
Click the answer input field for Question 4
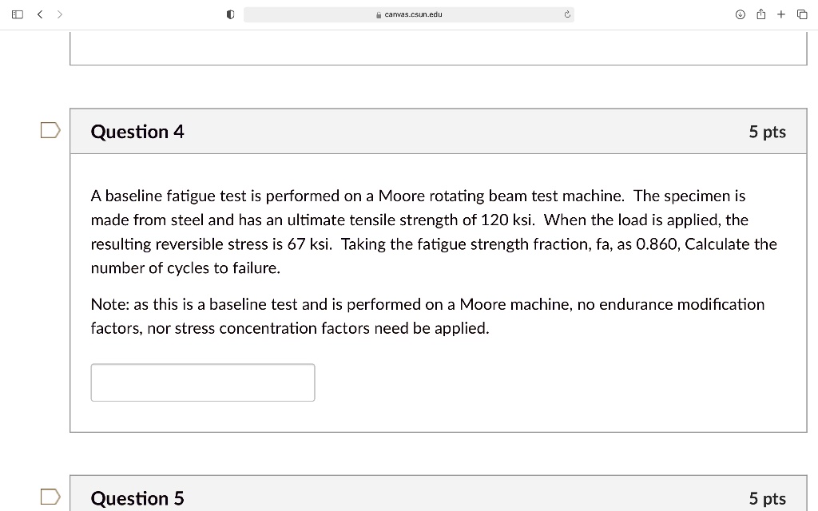coord(202,382)
